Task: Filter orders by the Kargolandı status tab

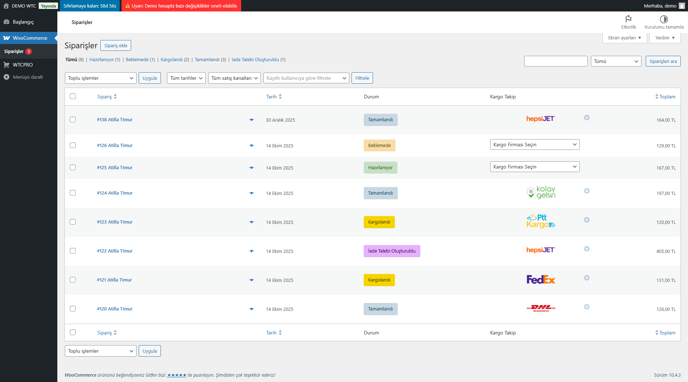Action: coord(171,60)
